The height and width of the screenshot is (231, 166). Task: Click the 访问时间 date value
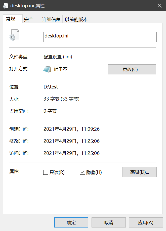71,153
